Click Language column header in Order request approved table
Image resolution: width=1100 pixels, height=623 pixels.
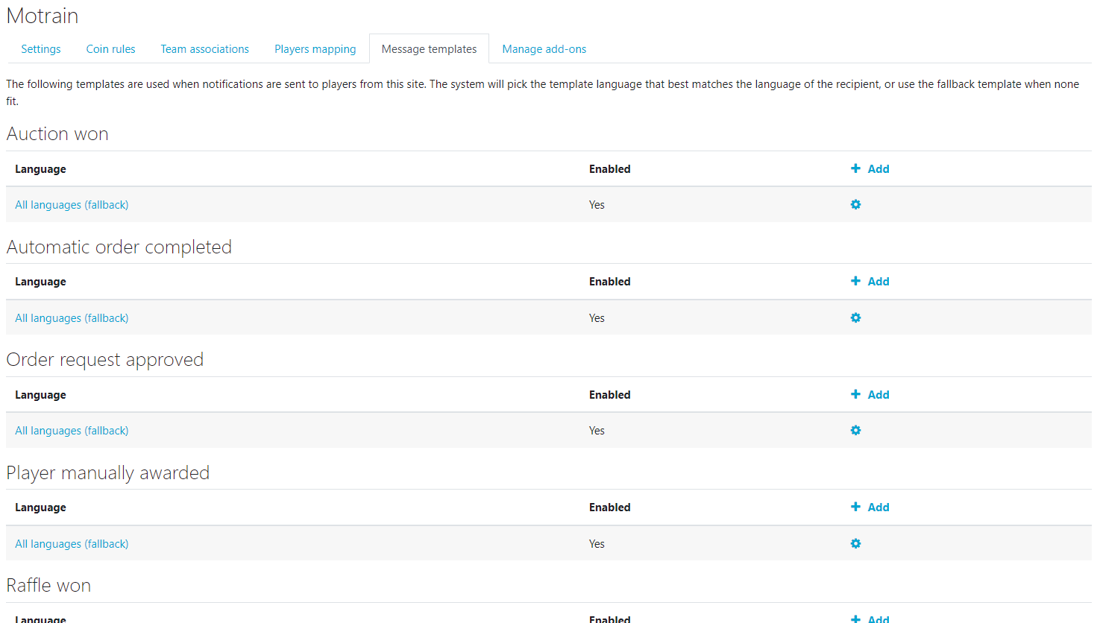pyautogui.click(x=40, y=395)
